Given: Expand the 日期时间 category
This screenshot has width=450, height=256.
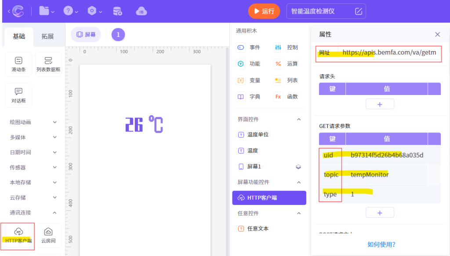Looking at the screenshot, I should (33, 152).
